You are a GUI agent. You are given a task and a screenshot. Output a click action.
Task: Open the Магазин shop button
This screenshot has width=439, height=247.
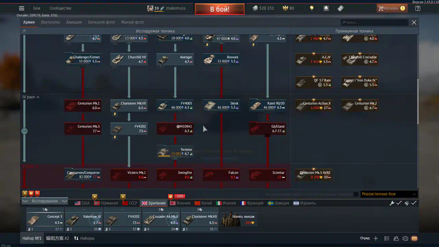pyautogui.click(x=392, y=8)
